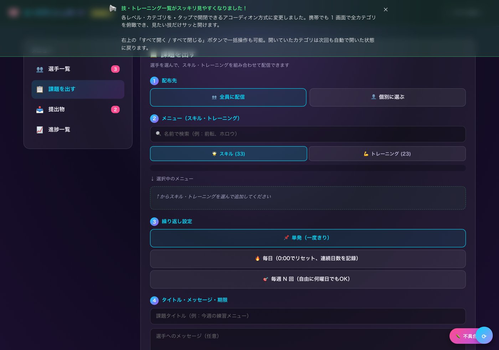This screenshot has width=499, height=350.
Task: Open 提出物 in the sidebar
Action: (78, 110)
